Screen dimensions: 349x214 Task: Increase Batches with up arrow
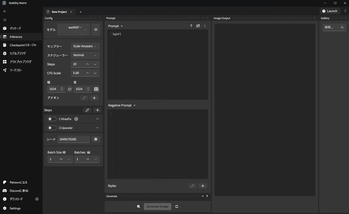click(x=88, y=159)
